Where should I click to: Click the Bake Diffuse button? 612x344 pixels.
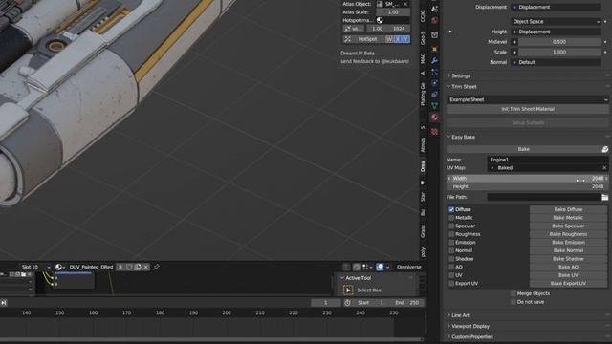(568, 210)
